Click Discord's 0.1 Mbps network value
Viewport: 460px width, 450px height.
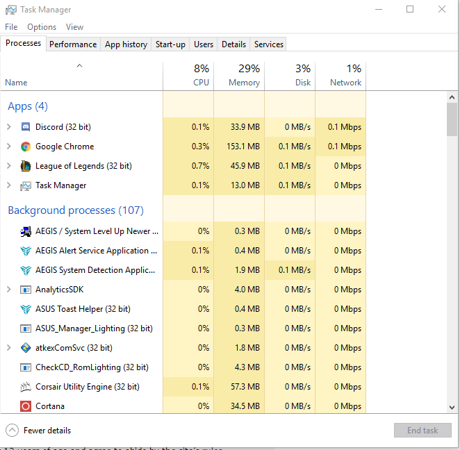(x=345, y=127)
